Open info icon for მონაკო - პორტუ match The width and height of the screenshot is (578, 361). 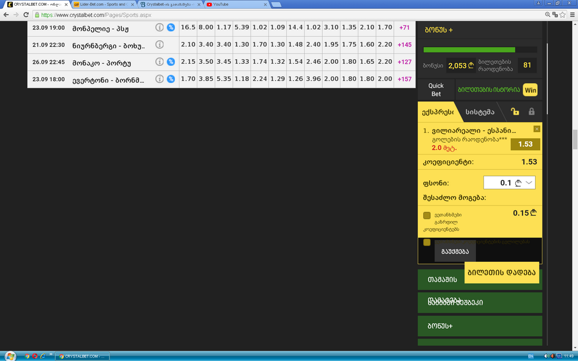159,61
